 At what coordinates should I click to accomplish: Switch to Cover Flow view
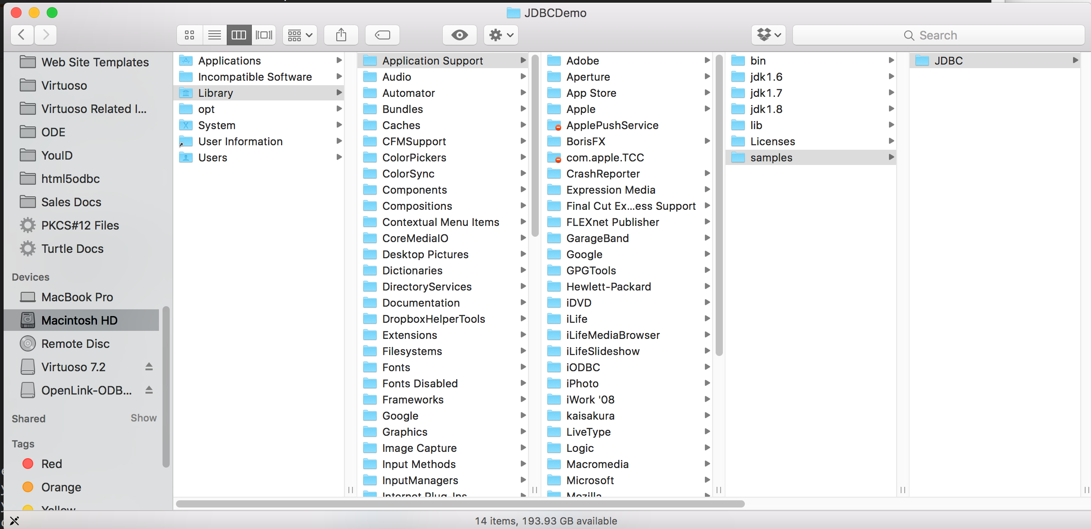coord(264,35)
